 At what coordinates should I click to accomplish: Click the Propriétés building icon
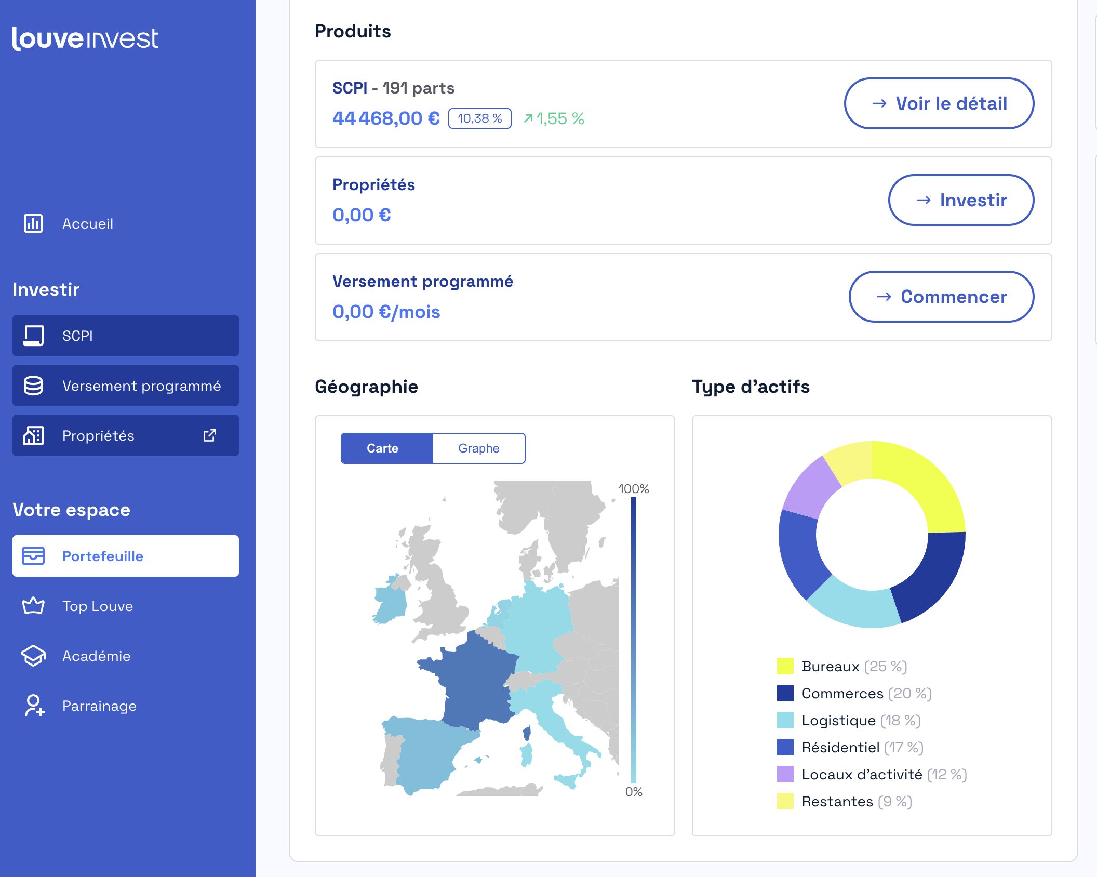pos(33,435)
